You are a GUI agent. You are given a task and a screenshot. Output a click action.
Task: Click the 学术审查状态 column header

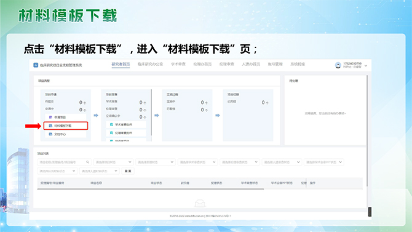point(250,183)
